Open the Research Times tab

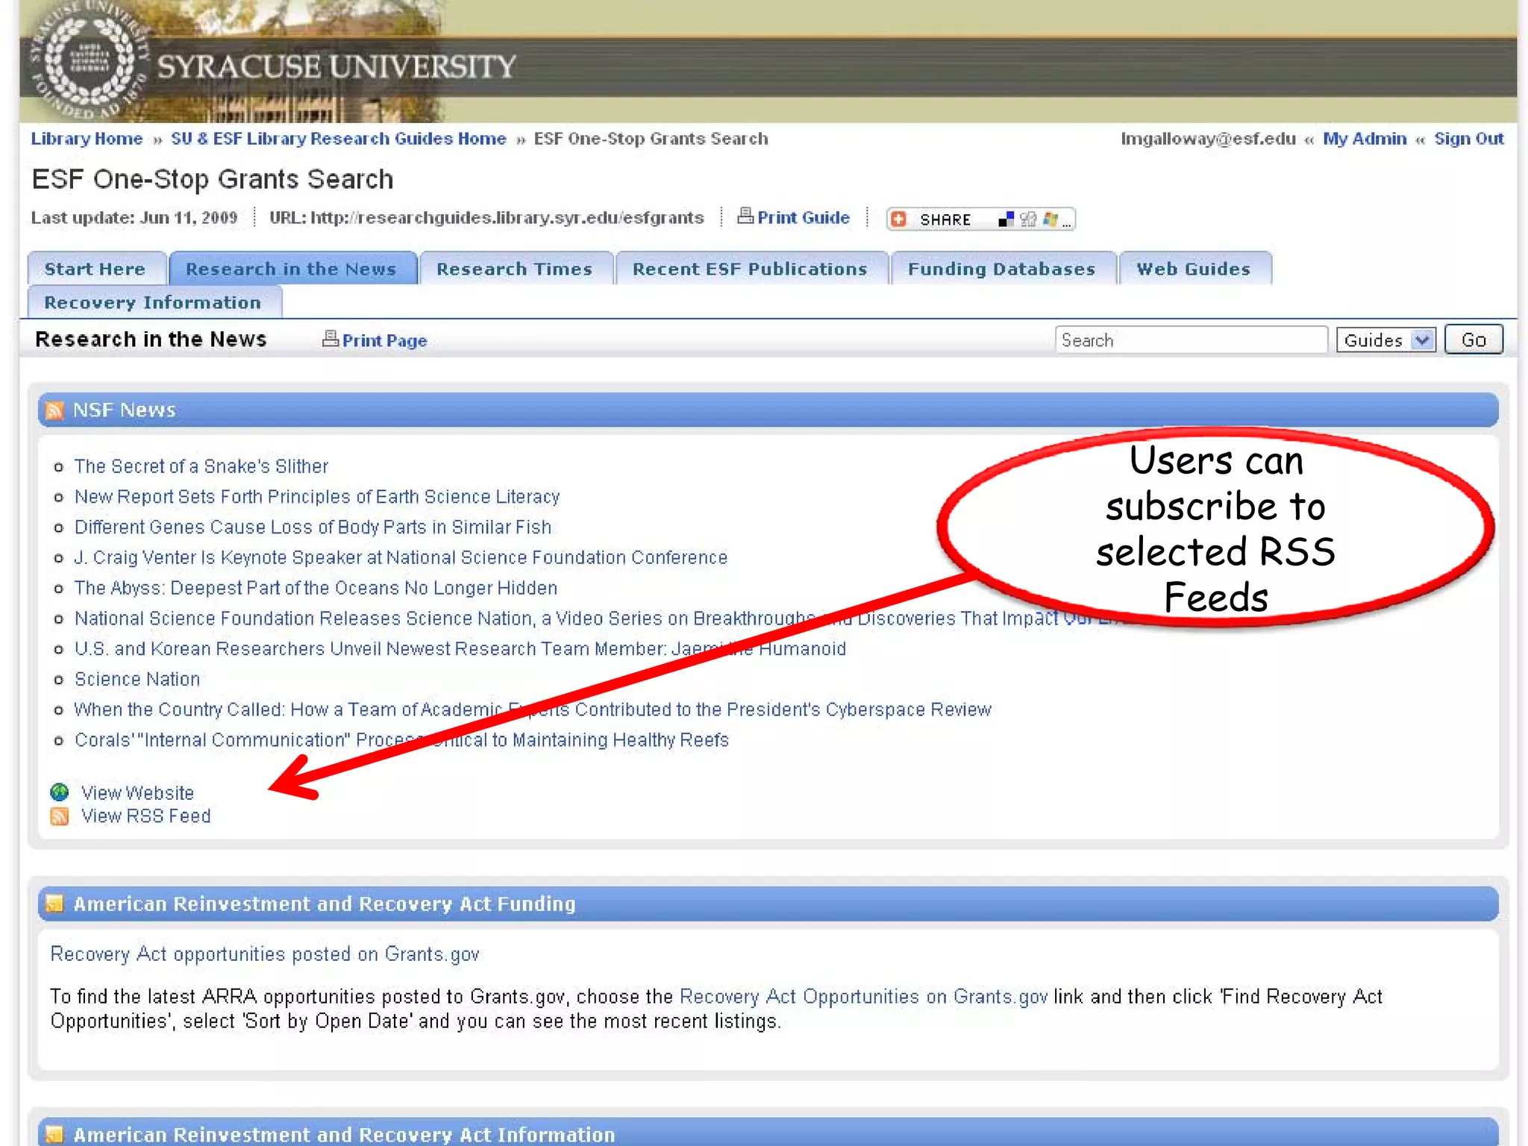pos(515,269)
